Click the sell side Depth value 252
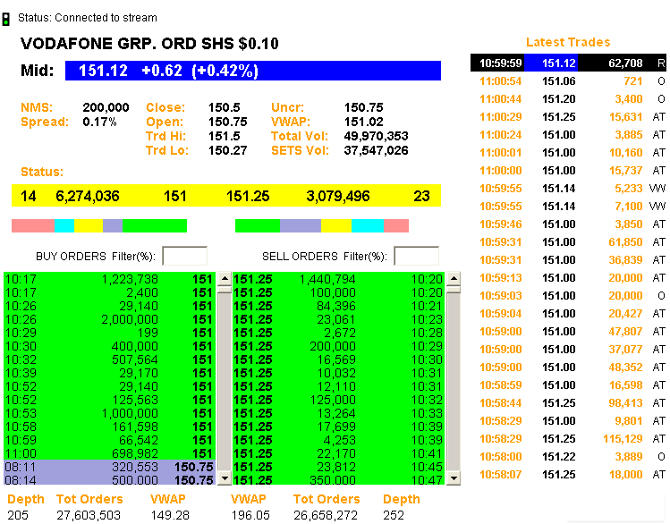670x524 pixels. coord(394,515)
